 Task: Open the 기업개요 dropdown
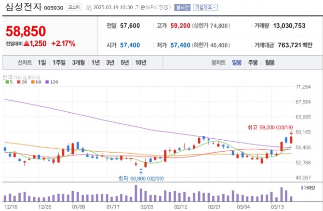click(x=205, y=7)
